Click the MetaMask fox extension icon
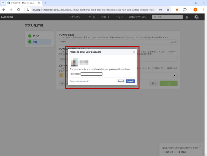 (x=177, y=9)
